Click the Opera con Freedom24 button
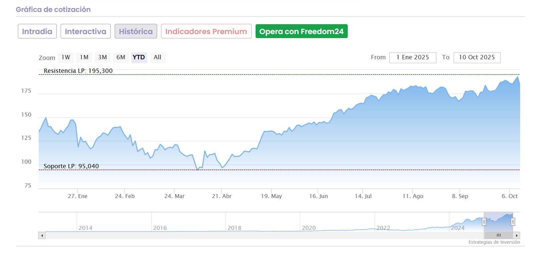Viewport: 538px width, 257px height. 301,31
